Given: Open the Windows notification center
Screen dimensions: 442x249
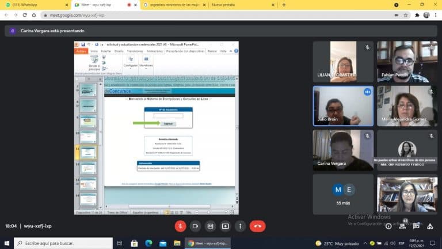Looking at the screenshot, I should tap(433, 243).
